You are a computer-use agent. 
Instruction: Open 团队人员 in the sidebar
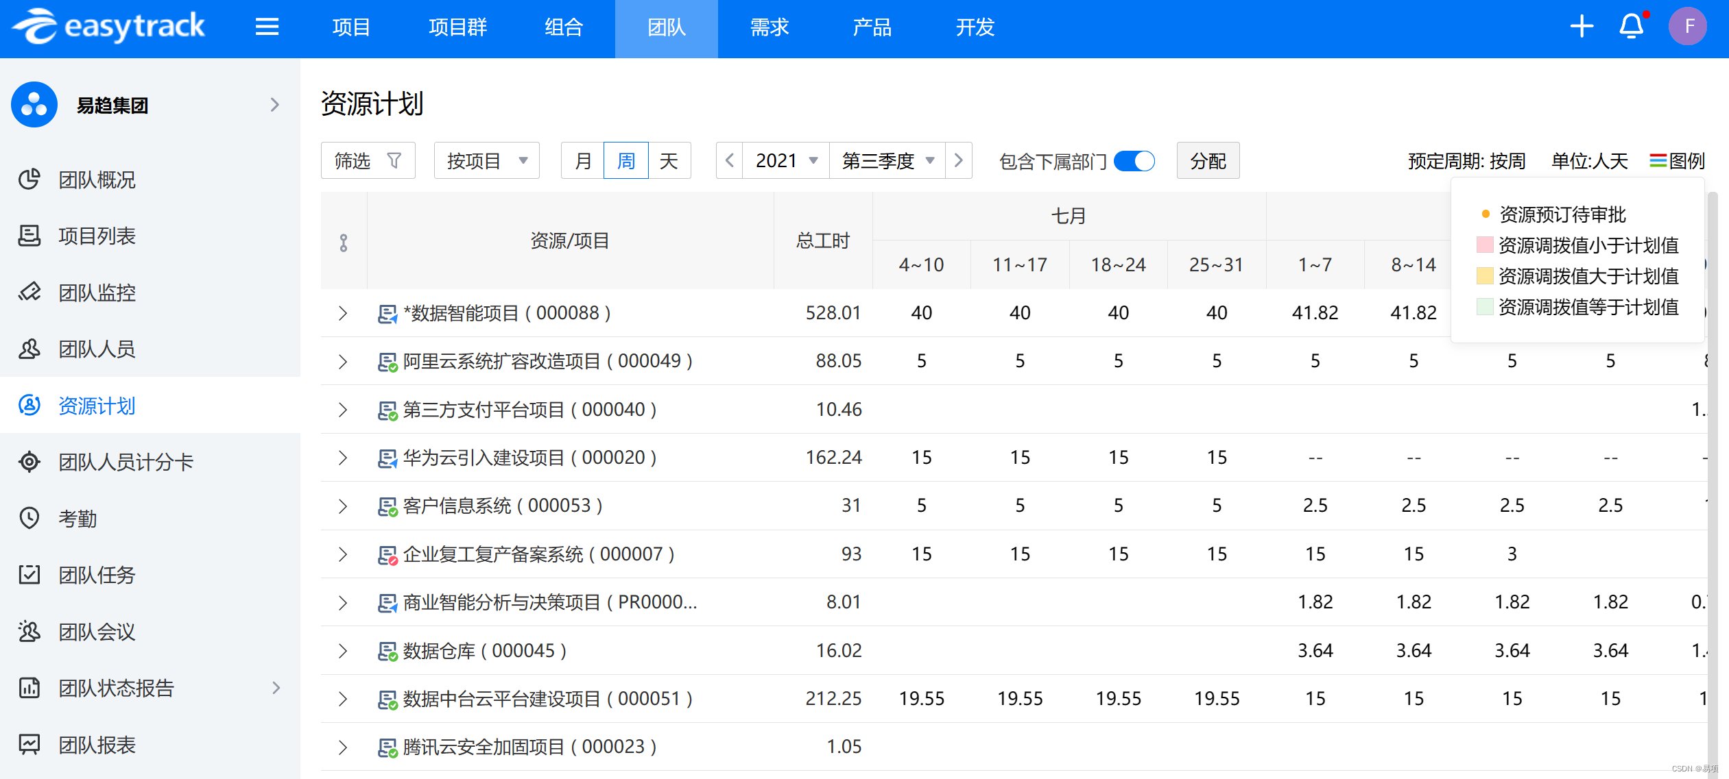tap(97, 349)
